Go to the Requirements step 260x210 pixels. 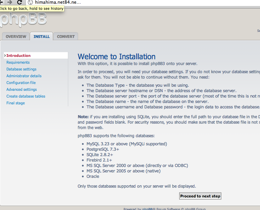(18, 62)
